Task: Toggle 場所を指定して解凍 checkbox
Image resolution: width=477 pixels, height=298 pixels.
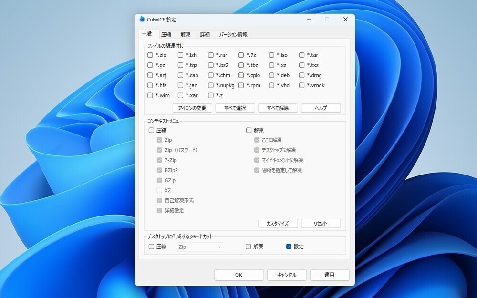Action: [x=257, y=170]
